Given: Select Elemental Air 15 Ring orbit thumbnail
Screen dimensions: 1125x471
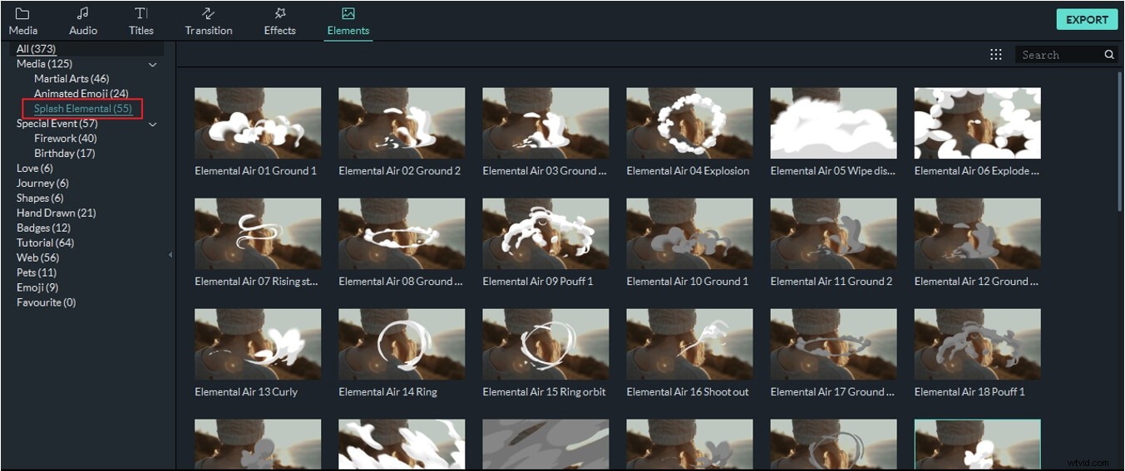Looking at the screenshot, I should pyautogui.click(x=545, y=344).
